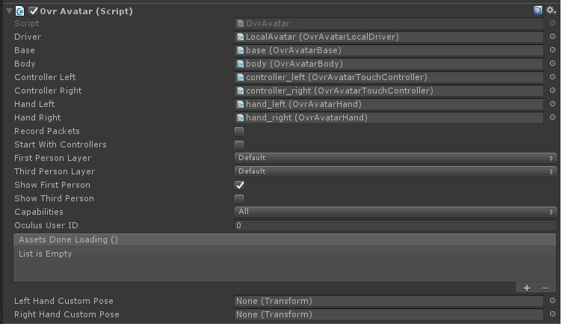The height and width of the screenshot is (324, 562).
Task: Open object picker for Right Hand Custom Pose
Action: point(552,314)
